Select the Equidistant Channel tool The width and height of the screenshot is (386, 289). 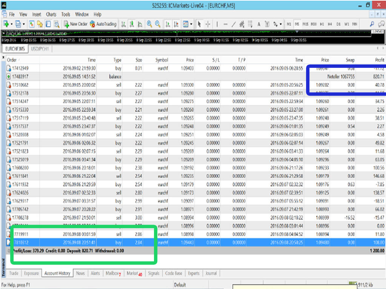point(242,24)
